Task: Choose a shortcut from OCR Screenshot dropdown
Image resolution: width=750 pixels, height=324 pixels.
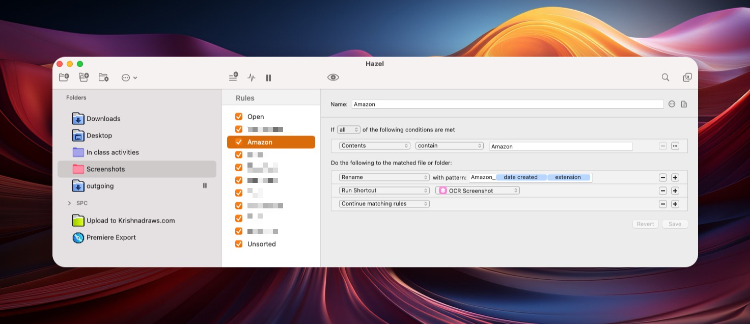Action: [478, 191]
